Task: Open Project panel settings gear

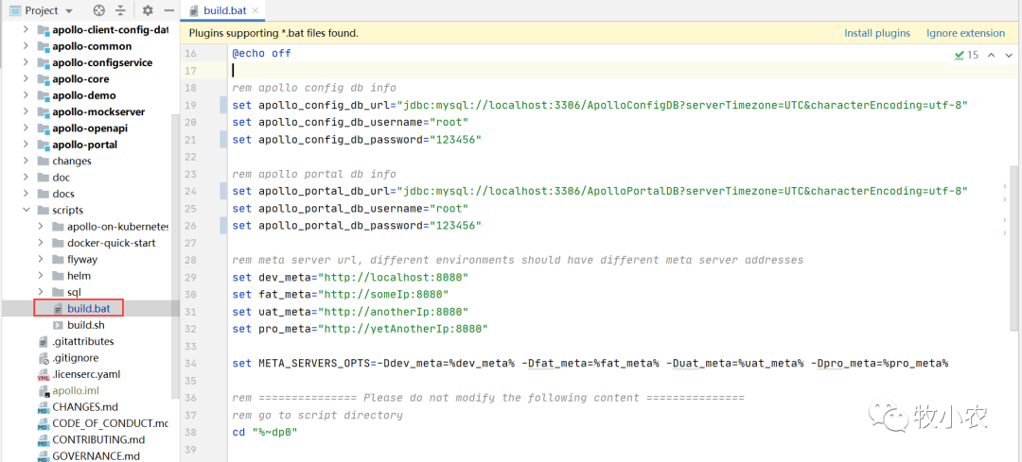Action: 147,10
